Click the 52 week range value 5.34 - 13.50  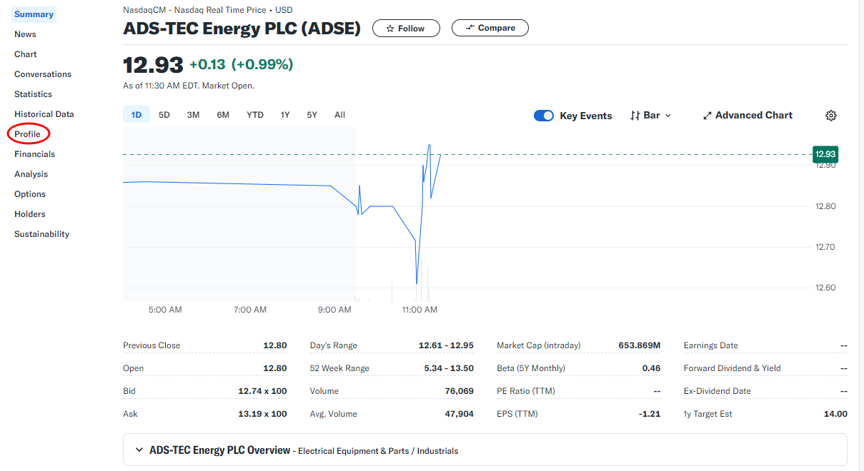tap(449, 368)
